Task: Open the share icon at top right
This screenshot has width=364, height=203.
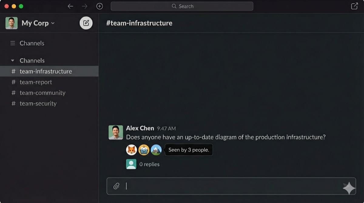Action: point(354,6)
